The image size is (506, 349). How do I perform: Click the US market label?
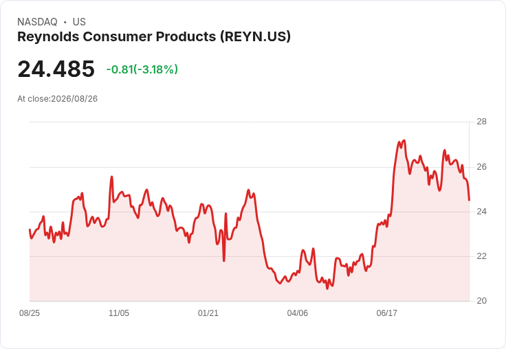(79, 22)
